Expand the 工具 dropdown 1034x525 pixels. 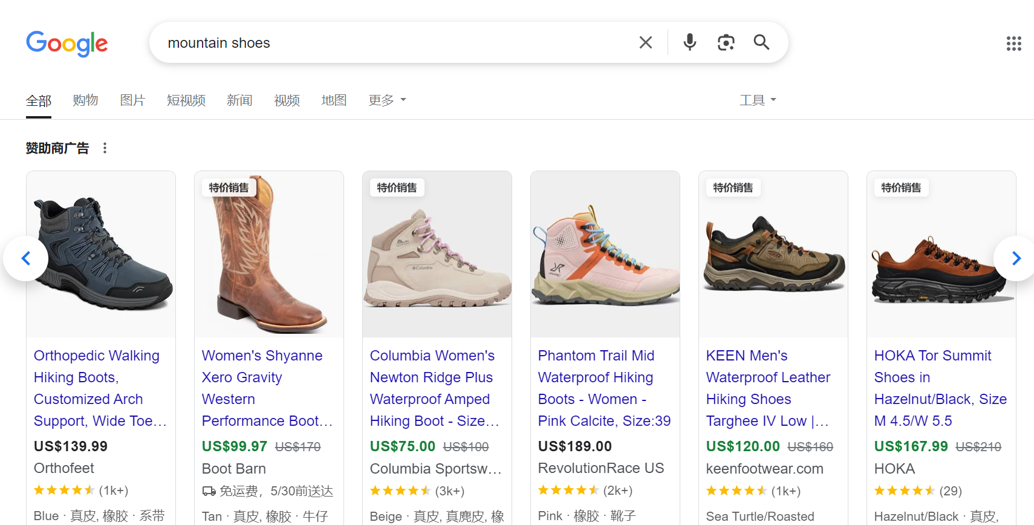[758, 100]
